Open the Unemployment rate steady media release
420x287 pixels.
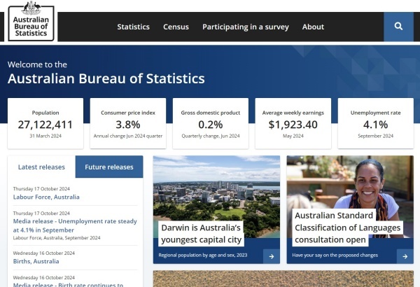coord(75,225)
